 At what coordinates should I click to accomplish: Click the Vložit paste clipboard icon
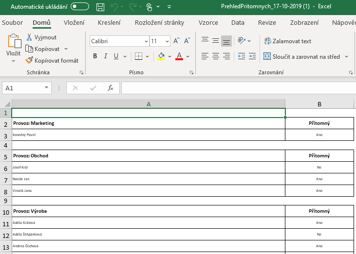pyautogui.click(x=14, y=41)
